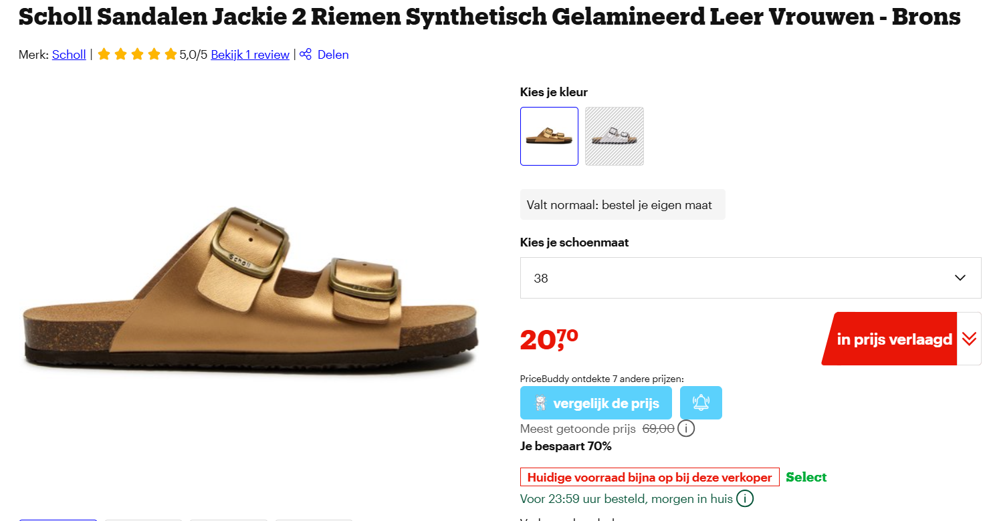The image size is (991, 521).
Task: Open the 'Kies je schoenmaat' size dropdown
Action: click(x=750, y=277)
